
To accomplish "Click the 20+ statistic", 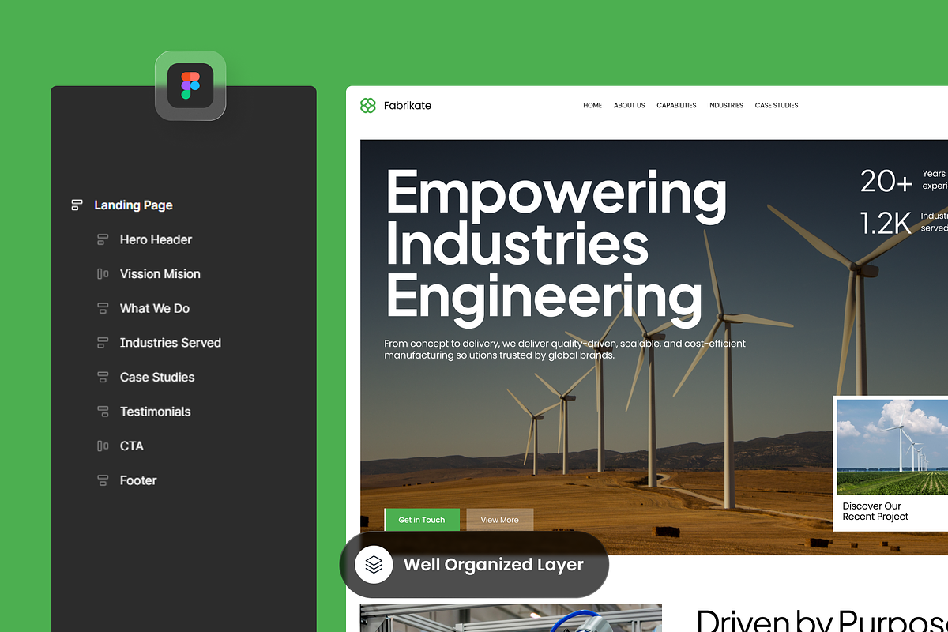I will click(x=886, y=181).
